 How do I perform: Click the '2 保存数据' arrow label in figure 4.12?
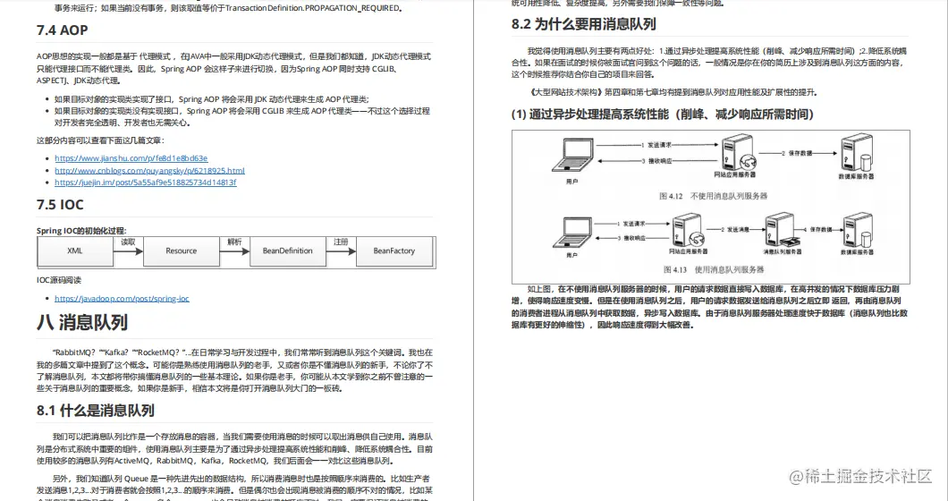tap(797, 154)
